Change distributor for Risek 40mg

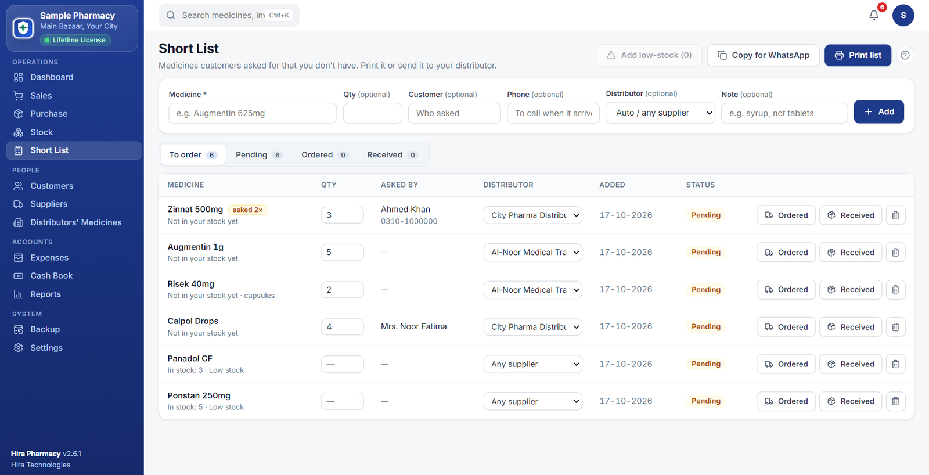[x=532, y=290]
